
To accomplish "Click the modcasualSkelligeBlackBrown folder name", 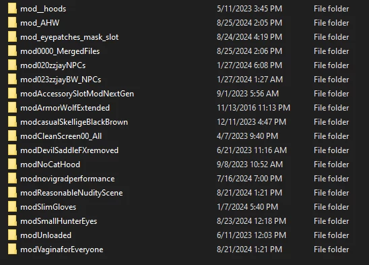I will (74, 122).
